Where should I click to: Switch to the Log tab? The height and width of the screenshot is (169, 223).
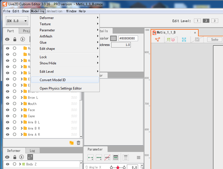pyautogui.click(x=32, y=151)
